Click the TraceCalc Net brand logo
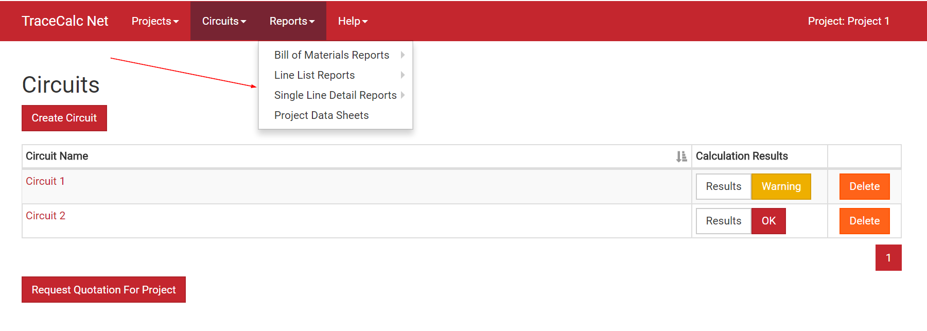The width and height of the screenshot is (927, 331). (65, 21)
